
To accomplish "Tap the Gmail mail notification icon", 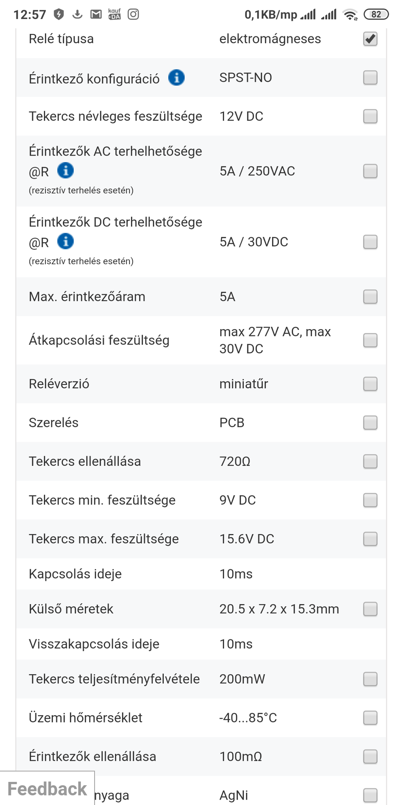I will point(96,14).
